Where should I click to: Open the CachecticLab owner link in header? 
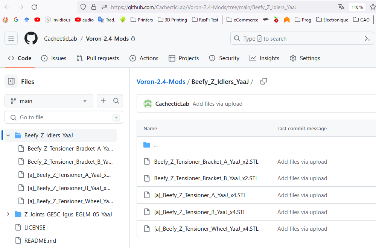click(61, 39)
